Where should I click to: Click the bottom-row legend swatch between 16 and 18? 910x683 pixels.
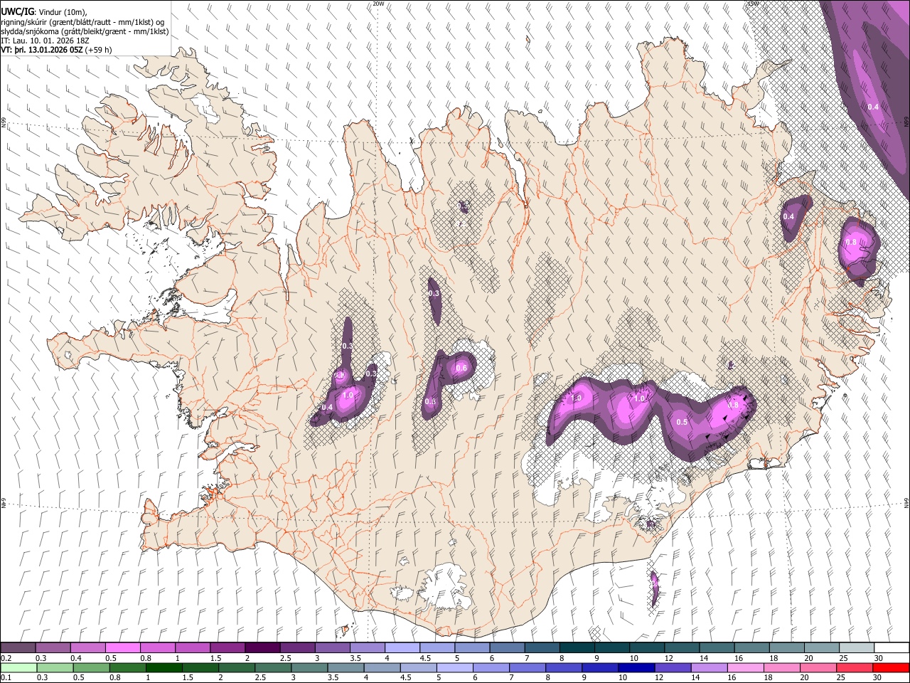tap(745, 667)
